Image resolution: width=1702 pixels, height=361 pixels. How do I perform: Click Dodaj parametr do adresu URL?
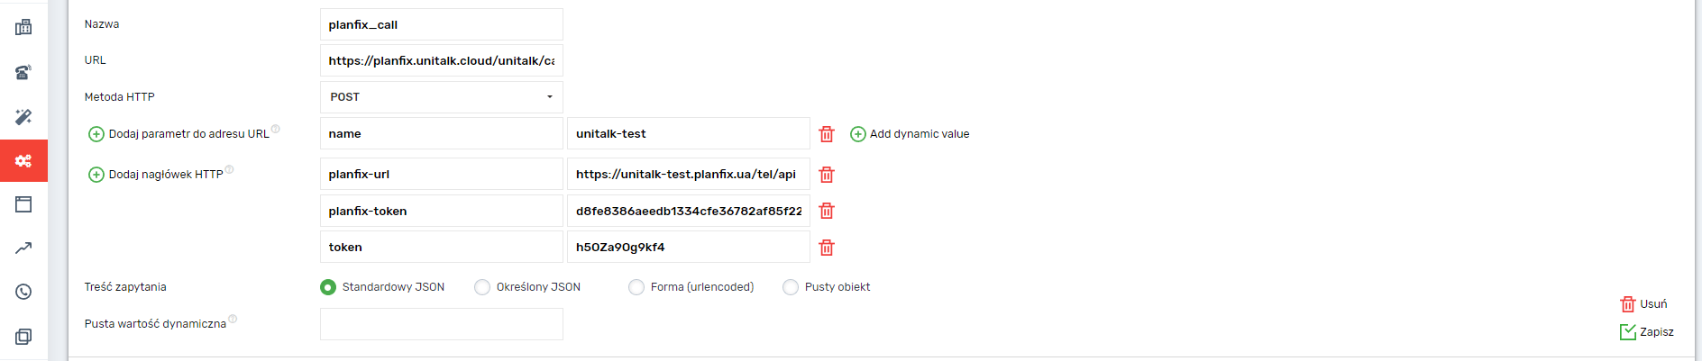[x=180, y=134]
